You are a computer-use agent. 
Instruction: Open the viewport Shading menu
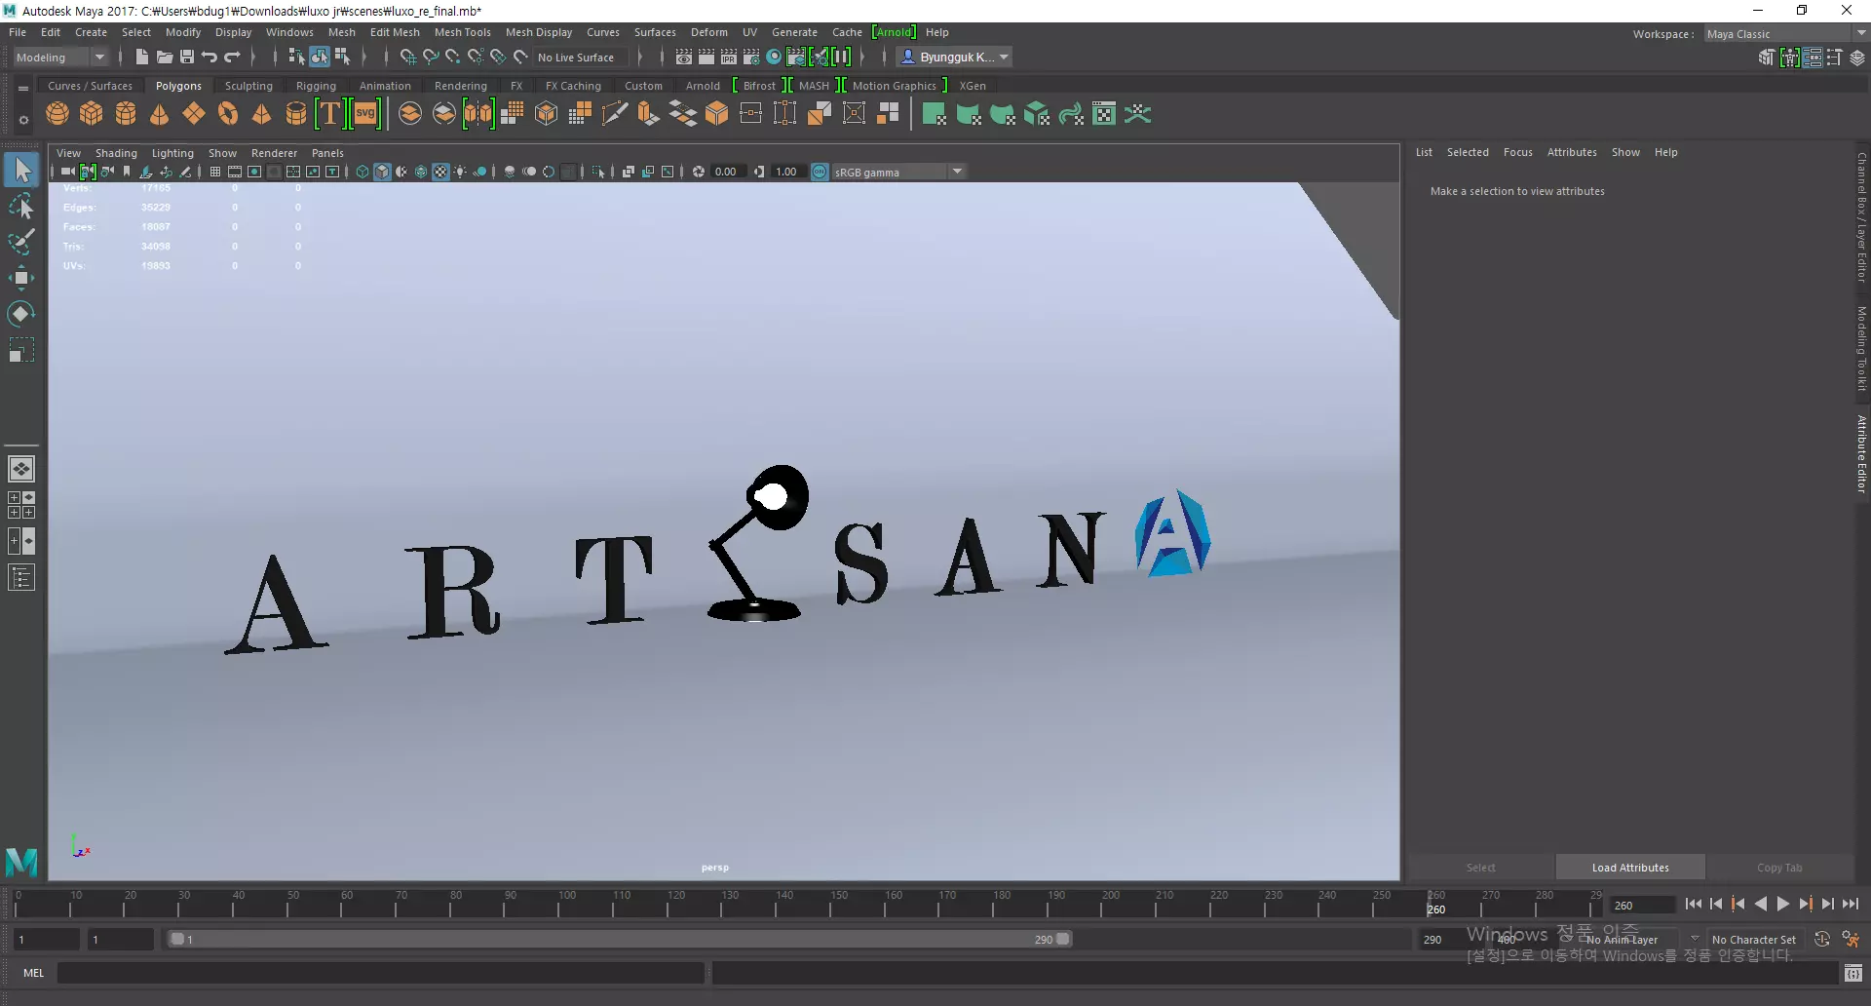[116, 153]
